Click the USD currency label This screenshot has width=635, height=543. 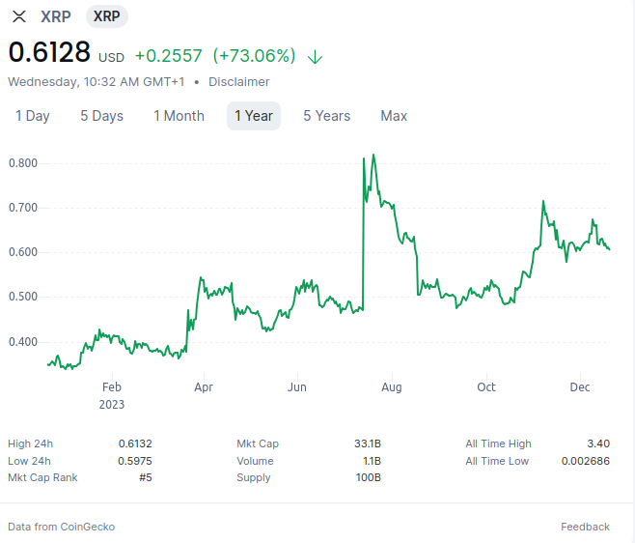(x=111, y=58)
